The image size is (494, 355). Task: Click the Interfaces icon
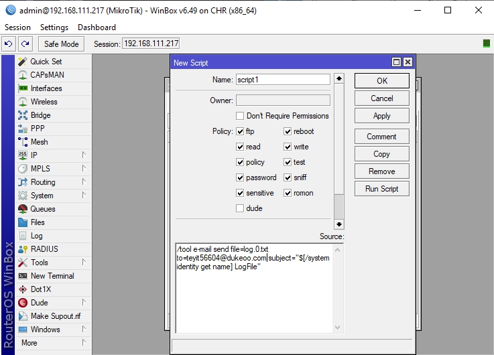(23, 88)
